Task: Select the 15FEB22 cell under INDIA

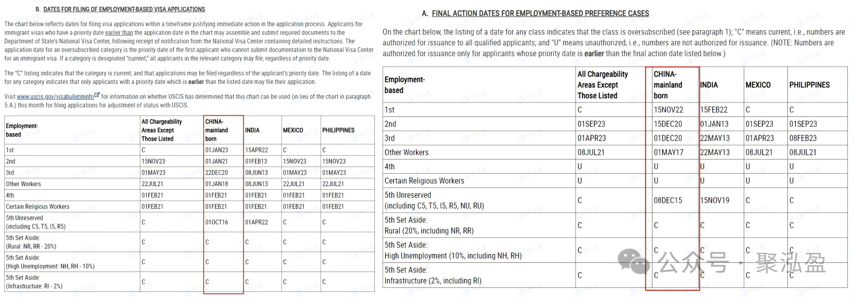Action: click(714, 110)
